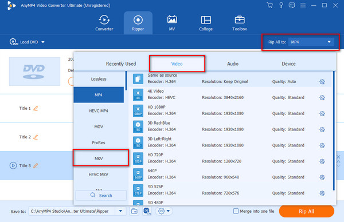344x222 pixels.
Task: Click the 3D Red-Blue cube icon
Action: coord(138,127)
